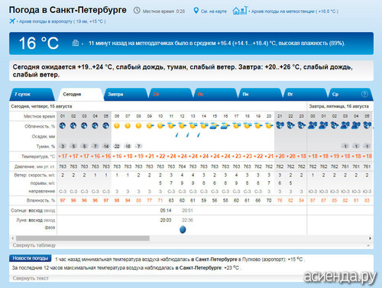
Task: Click the horizontal table scrollbar thumb
Action: (83, 238)
